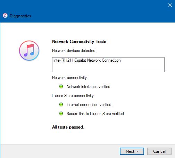Click green indicator beside Secure link verified
175x158 pixels.
pyautogui.click(x=61, y=114)
